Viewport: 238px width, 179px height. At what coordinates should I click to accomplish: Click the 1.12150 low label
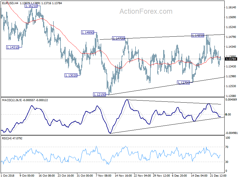[99, 95]
